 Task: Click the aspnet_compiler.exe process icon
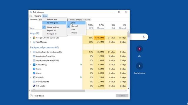(x=34, y=60)
